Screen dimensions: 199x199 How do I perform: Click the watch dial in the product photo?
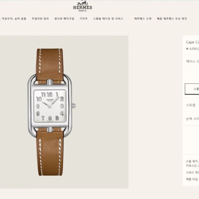point(50,106)
